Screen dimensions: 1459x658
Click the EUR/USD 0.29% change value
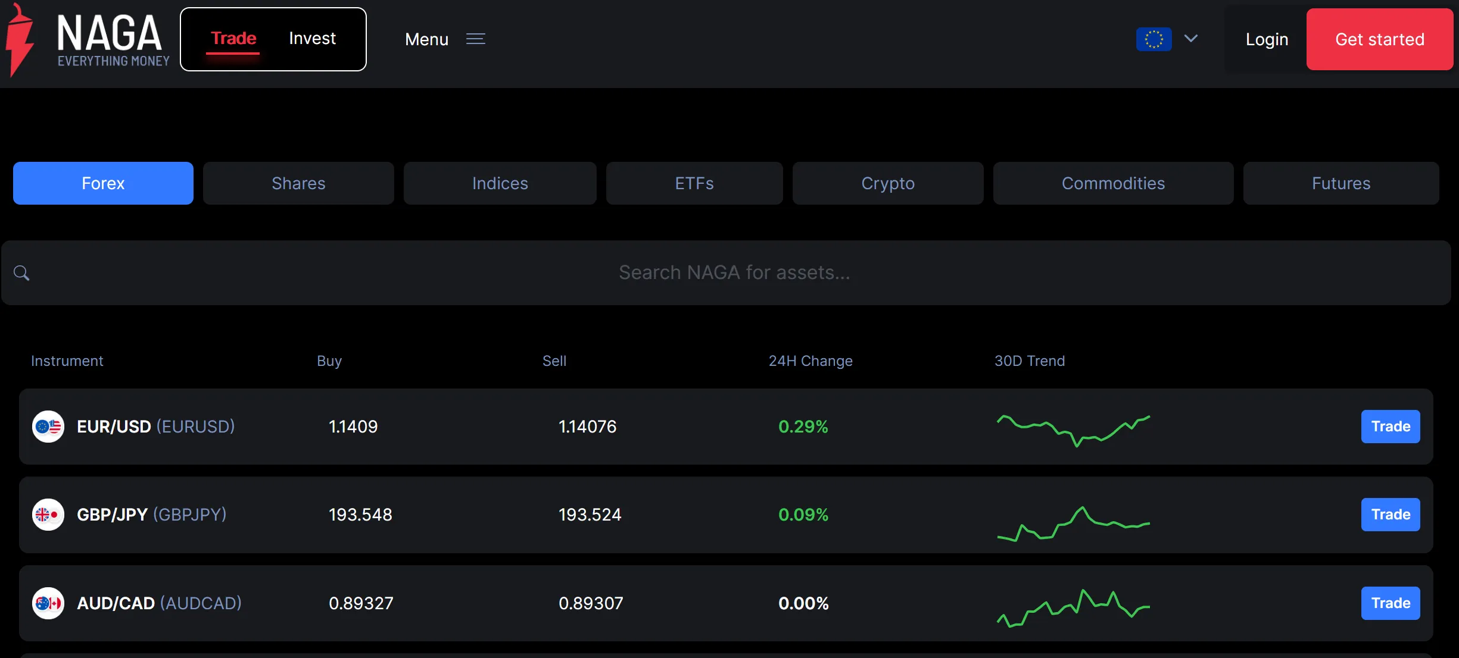coord(803,427)
